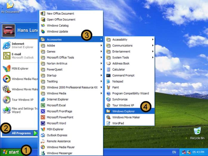Open the pinned Internet Explorer shortcut
Screen dimensions: 208x156
19,45
